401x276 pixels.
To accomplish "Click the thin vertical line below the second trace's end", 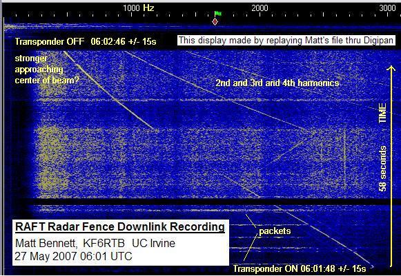I will [x=344, y=160].
